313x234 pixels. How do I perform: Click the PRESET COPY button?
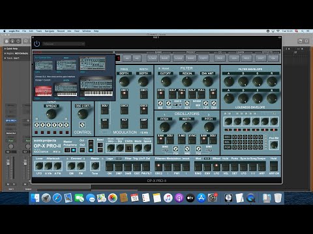point(203,58)
